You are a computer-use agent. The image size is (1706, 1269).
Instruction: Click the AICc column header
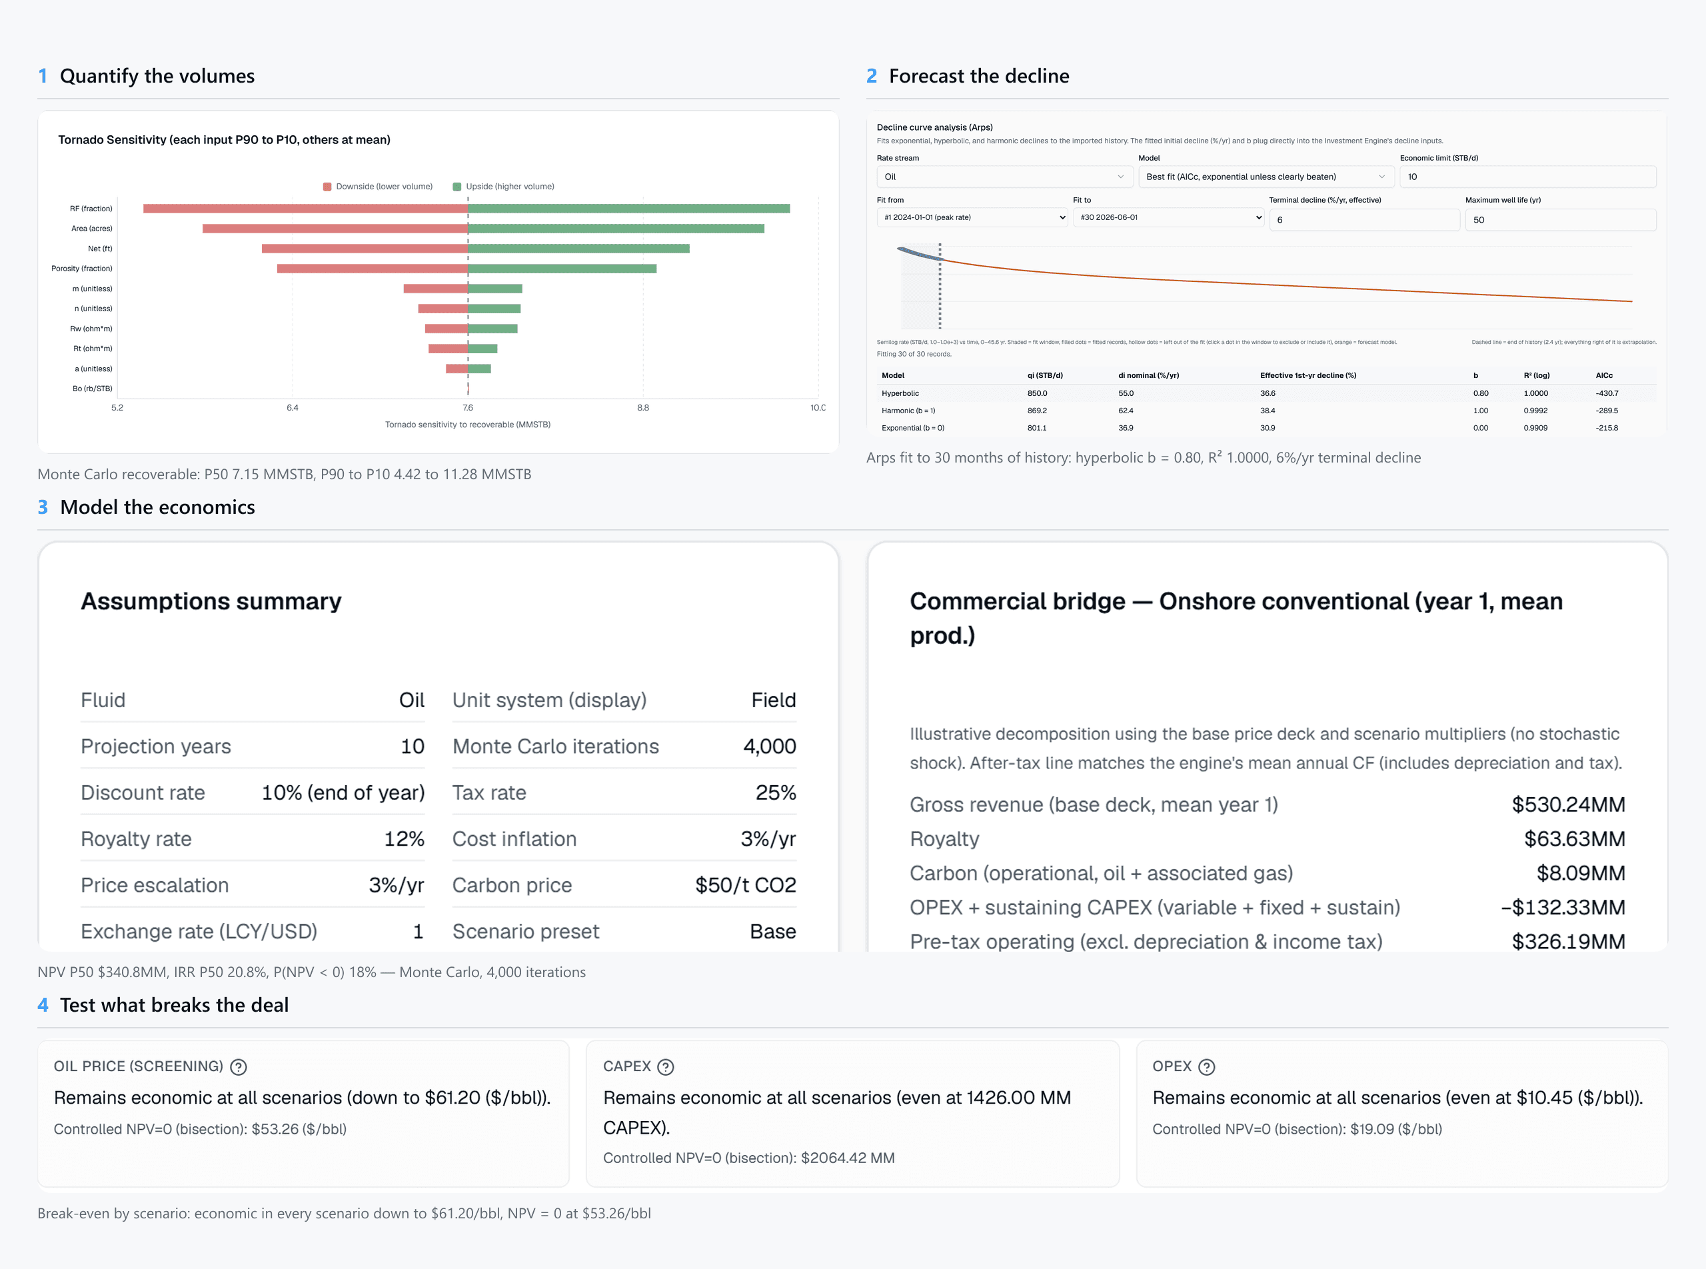(1604, 376)
